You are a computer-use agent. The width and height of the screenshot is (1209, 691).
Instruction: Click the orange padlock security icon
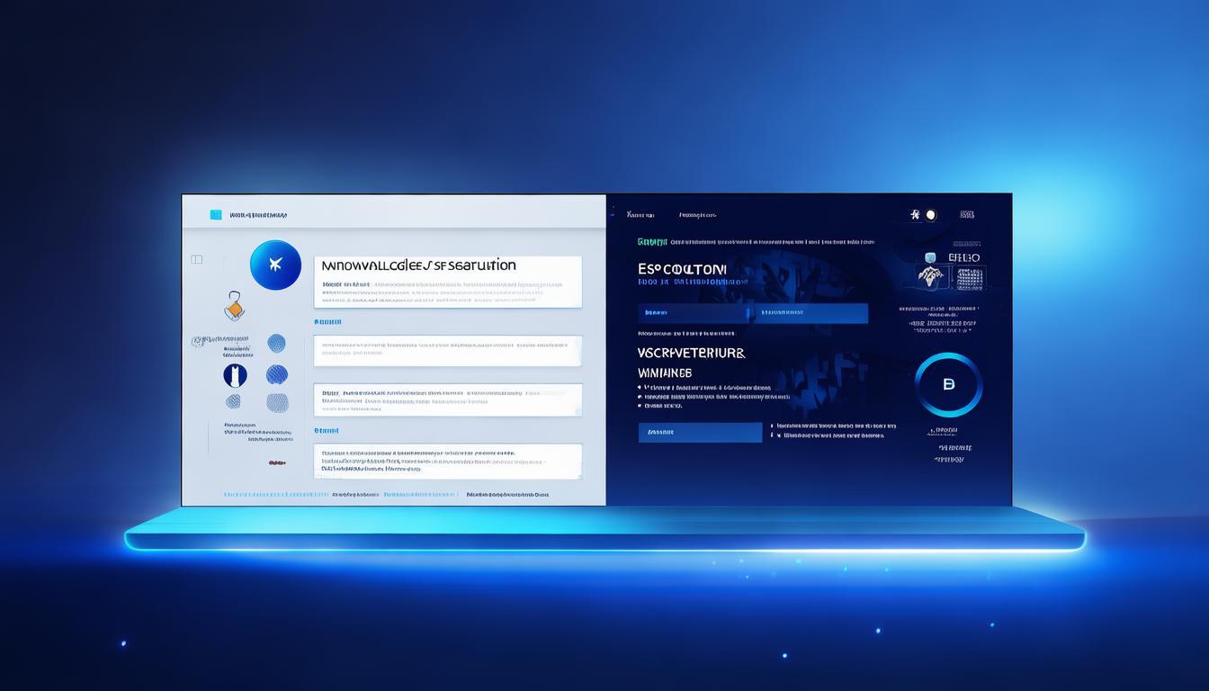point(234,302)
